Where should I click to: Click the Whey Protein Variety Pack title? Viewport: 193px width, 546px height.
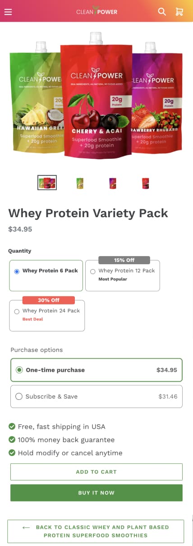point(88,213)
